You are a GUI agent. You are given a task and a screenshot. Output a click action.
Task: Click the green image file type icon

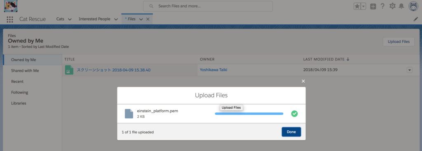[69, 70]
